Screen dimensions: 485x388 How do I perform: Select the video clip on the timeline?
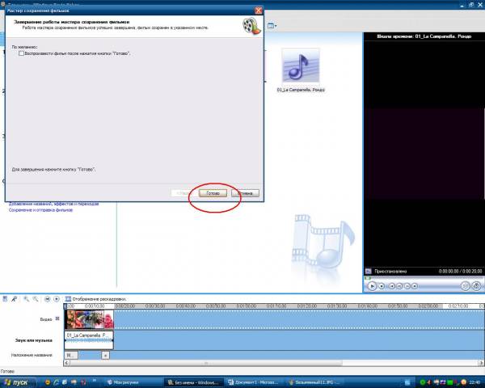89,319
